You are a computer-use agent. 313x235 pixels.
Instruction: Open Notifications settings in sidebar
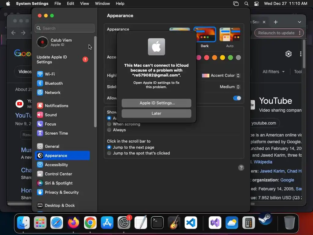coord(62,106)
